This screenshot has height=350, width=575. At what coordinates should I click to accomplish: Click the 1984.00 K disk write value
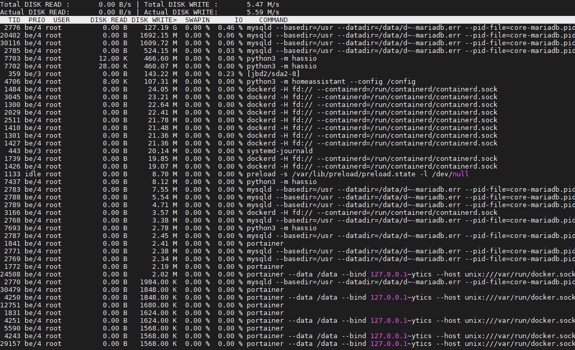coord(158,282)
